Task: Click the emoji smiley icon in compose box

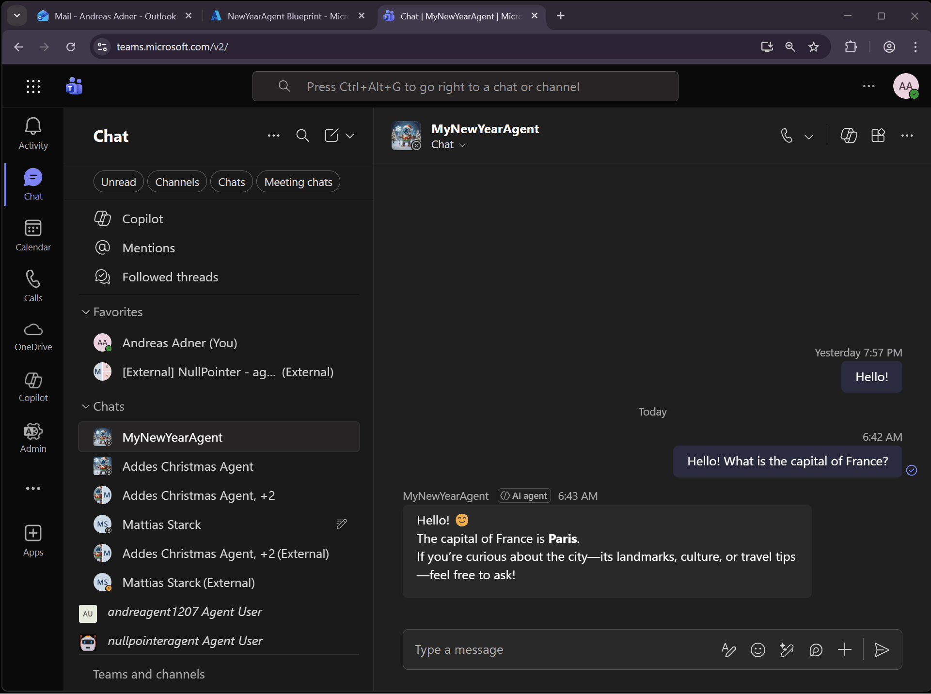Action: tap(757, 650)
